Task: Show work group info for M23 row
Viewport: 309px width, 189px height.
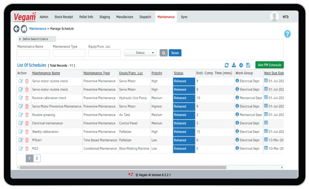Action: [237, 148]
